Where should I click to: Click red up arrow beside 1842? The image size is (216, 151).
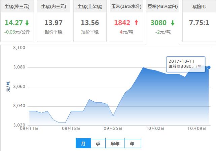click(136, 22)
